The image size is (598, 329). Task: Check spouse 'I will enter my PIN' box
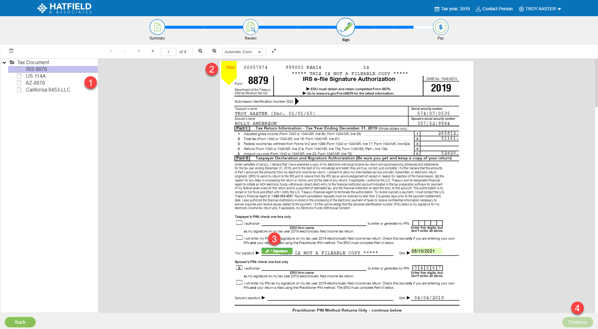coord(239,282)
